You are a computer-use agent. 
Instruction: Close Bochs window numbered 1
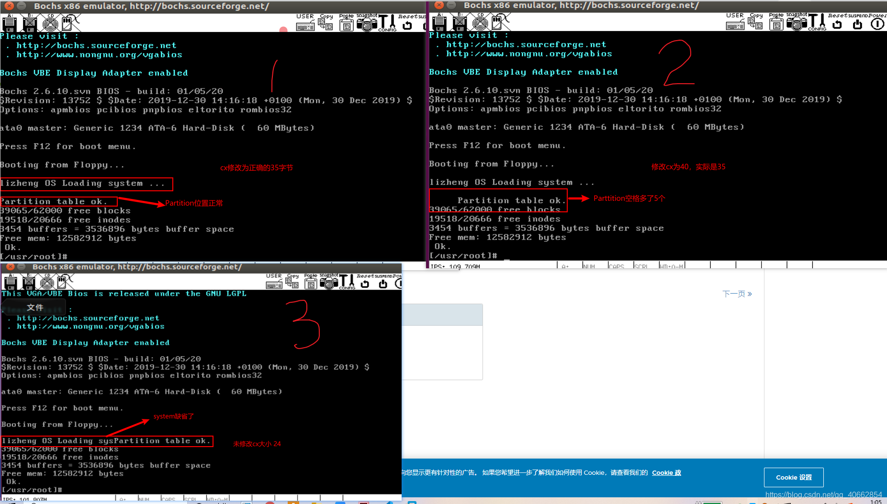(x=9, y=6)
